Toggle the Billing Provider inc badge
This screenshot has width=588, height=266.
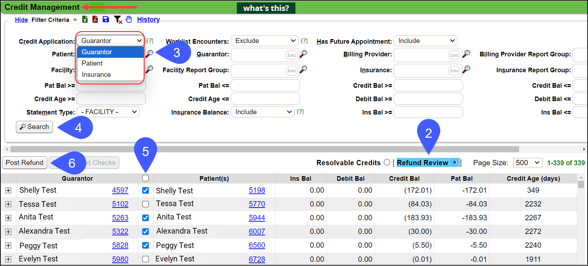(455, 55)
